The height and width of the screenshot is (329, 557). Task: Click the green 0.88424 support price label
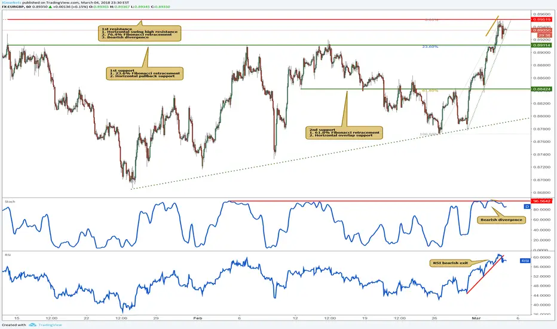[541, 89]
